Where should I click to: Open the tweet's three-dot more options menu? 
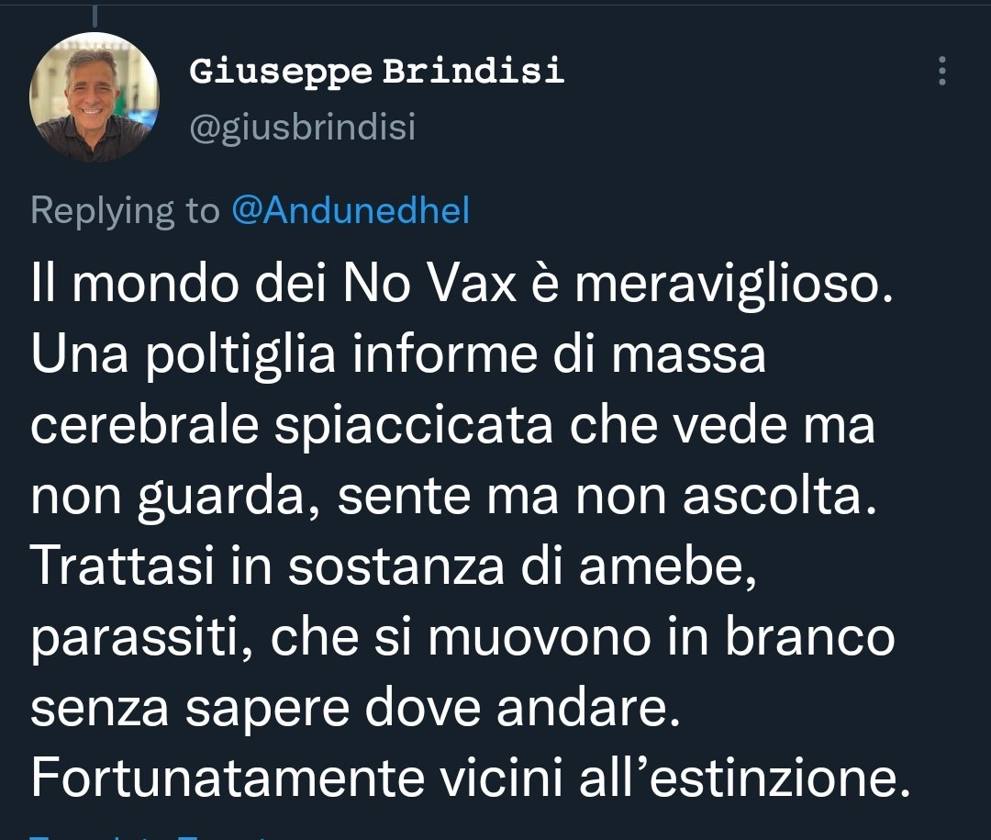pos(941,71)
